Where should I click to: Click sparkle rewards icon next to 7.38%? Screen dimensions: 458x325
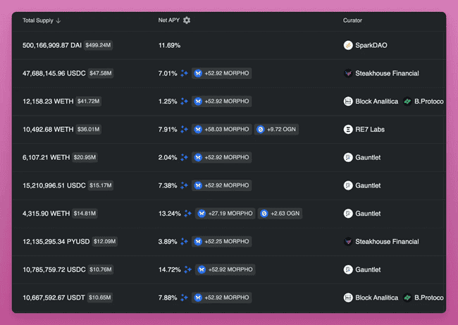(184, 185)
